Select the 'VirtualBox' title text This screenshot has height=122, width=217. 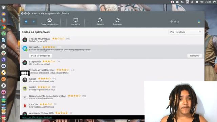click(35, 47)
